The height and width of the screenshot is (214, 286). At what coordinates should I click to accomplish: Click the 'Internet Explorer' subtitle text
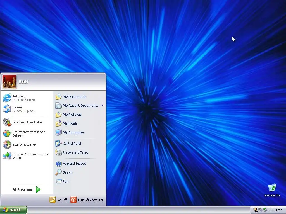click(x=24, y=100)
